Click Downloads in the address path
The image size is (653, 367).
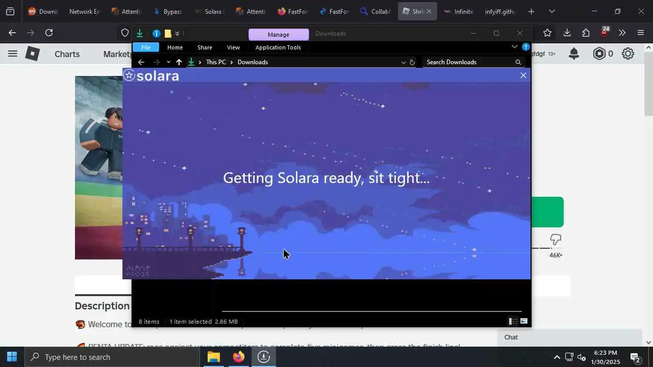[253, 62]
